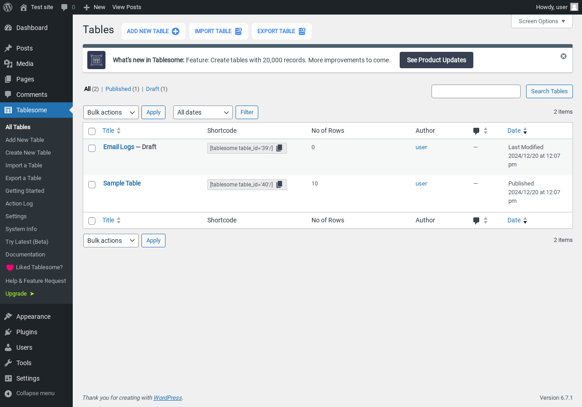Click the Media icon in sidebar
Image resolution: width=582 pixels, height=407 pixels.
pos(8,64)
